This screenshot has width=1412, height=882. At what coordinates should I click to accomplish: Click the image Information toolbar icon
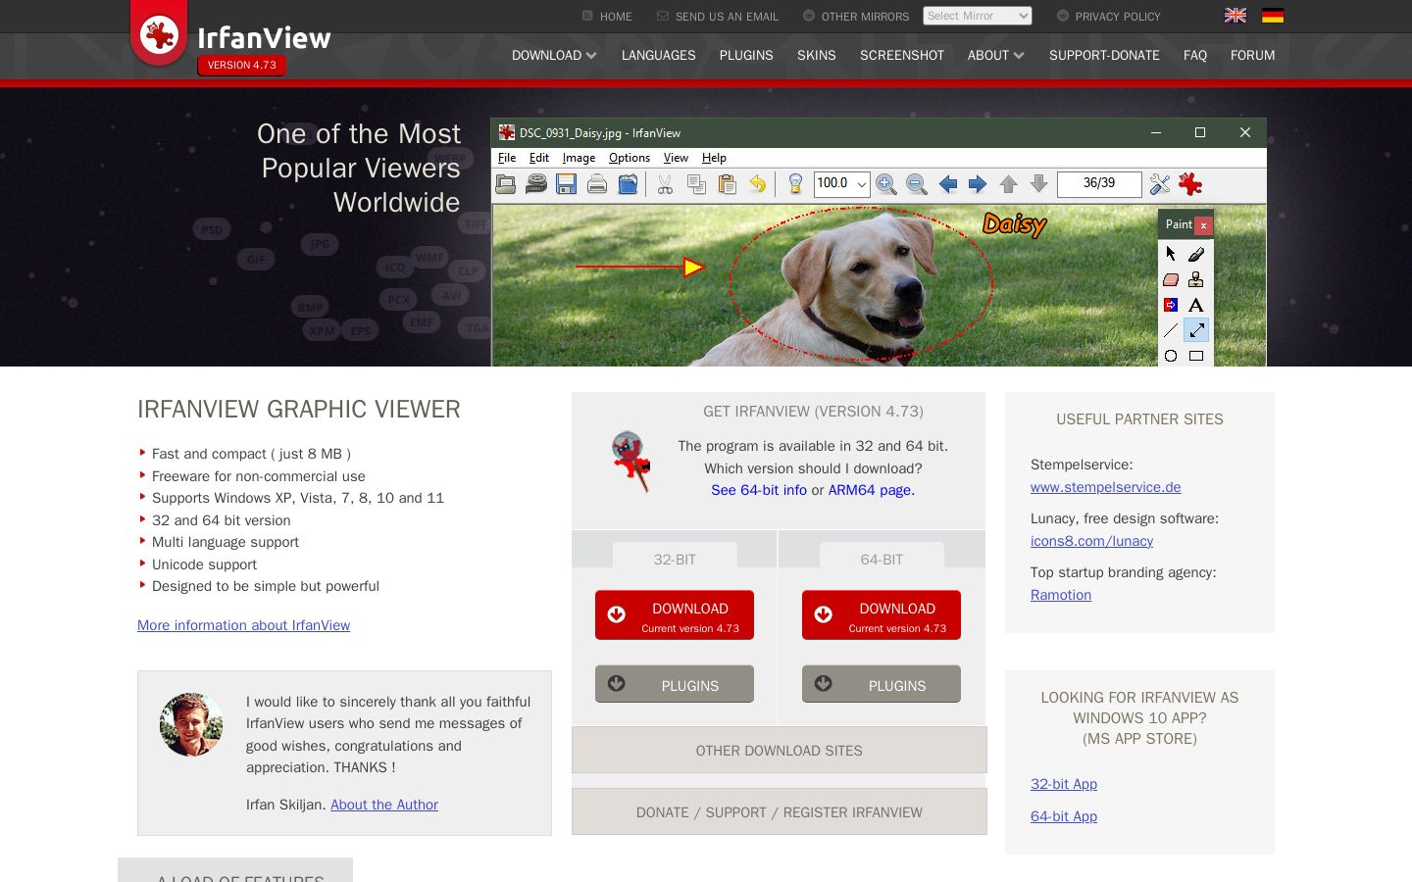(x=795, y=184)
